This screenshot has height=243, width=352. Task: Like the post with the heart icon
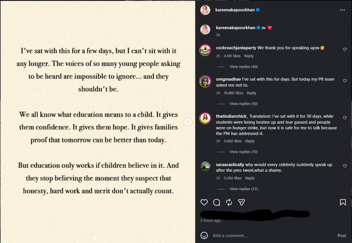point(204,202)
